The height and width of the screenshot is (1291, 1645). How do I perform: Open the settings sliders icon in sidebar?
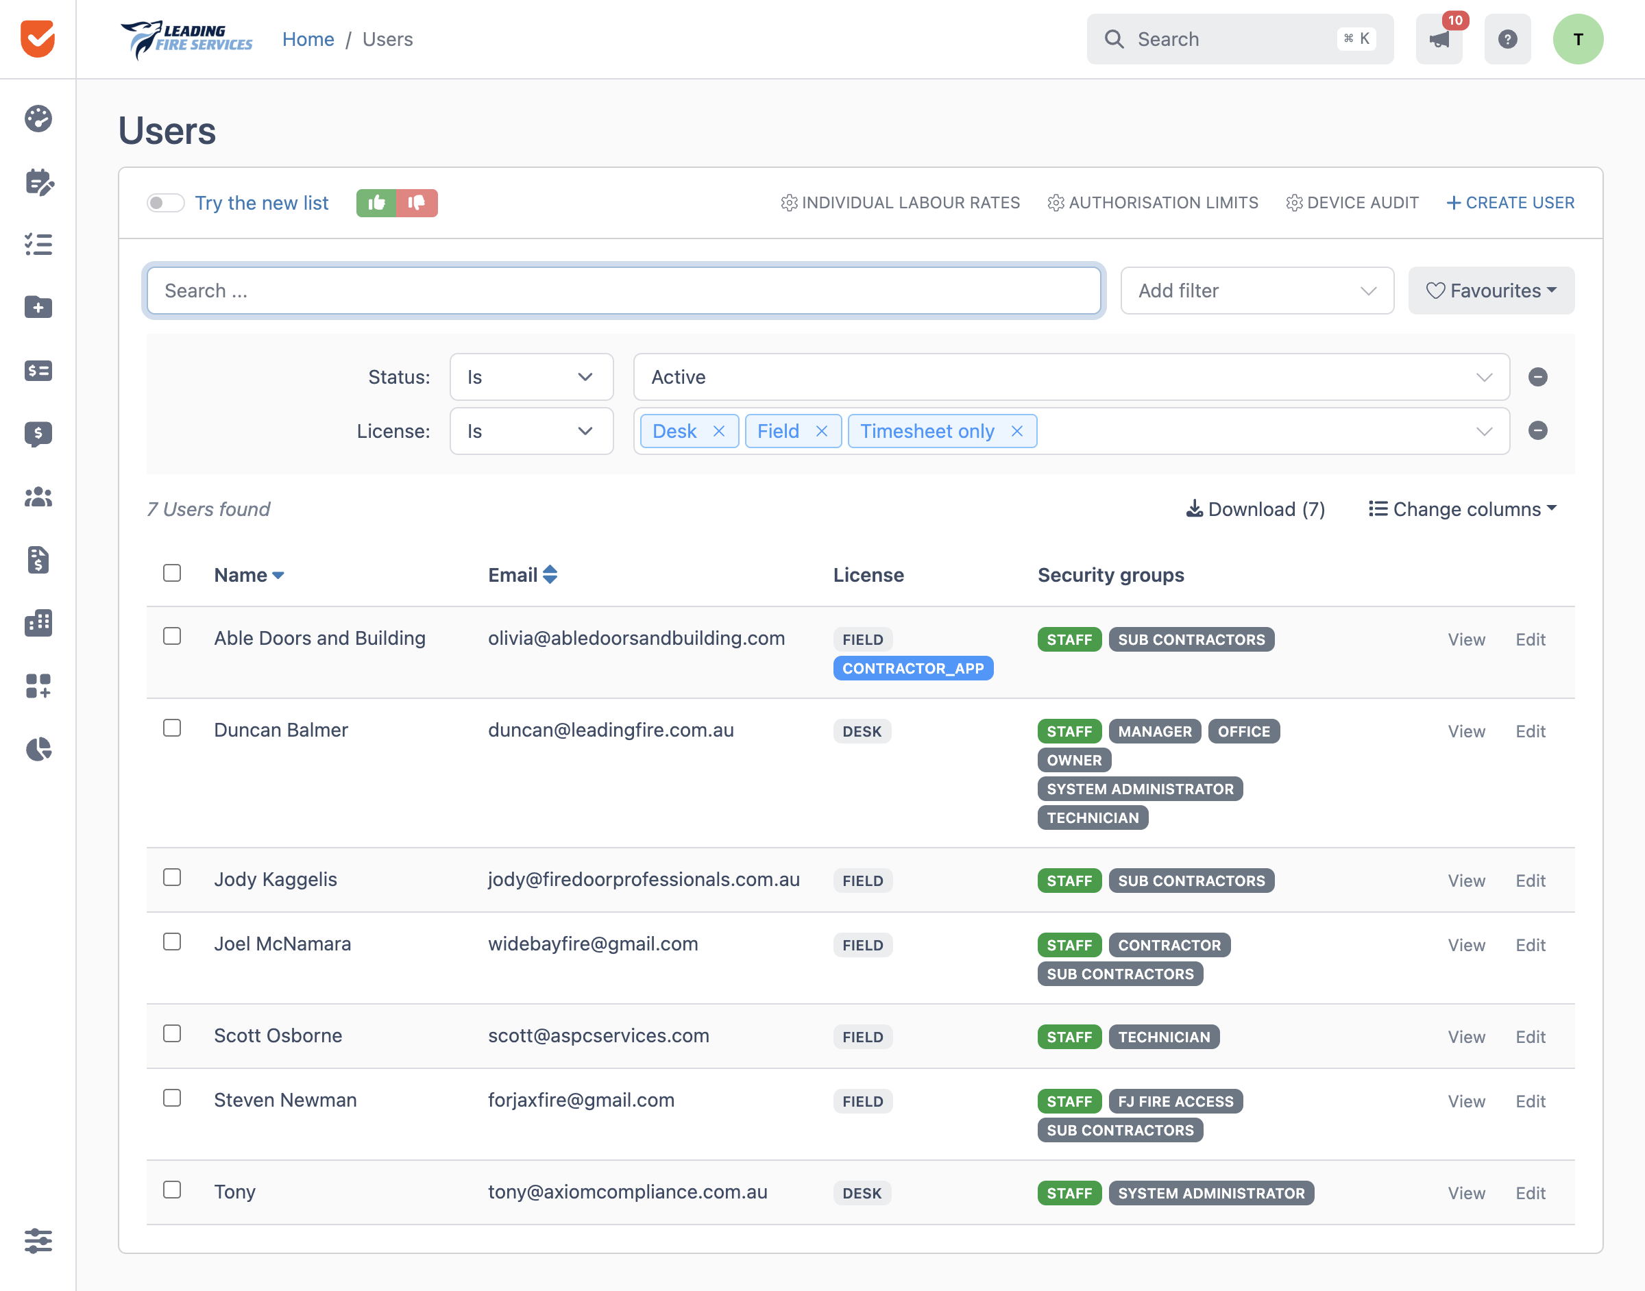point(38,1240)
